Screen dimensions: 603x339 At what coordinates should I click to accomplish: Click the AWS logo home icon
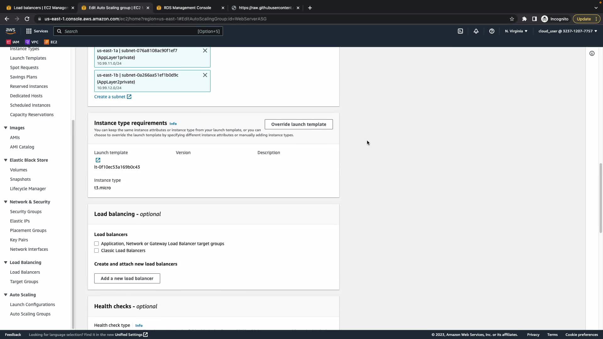[10, 31]
